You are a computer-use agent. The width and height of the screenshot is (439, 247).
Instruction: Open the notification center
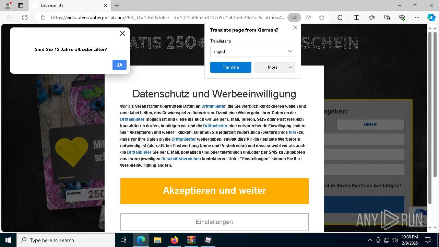(x=428, y=240)
